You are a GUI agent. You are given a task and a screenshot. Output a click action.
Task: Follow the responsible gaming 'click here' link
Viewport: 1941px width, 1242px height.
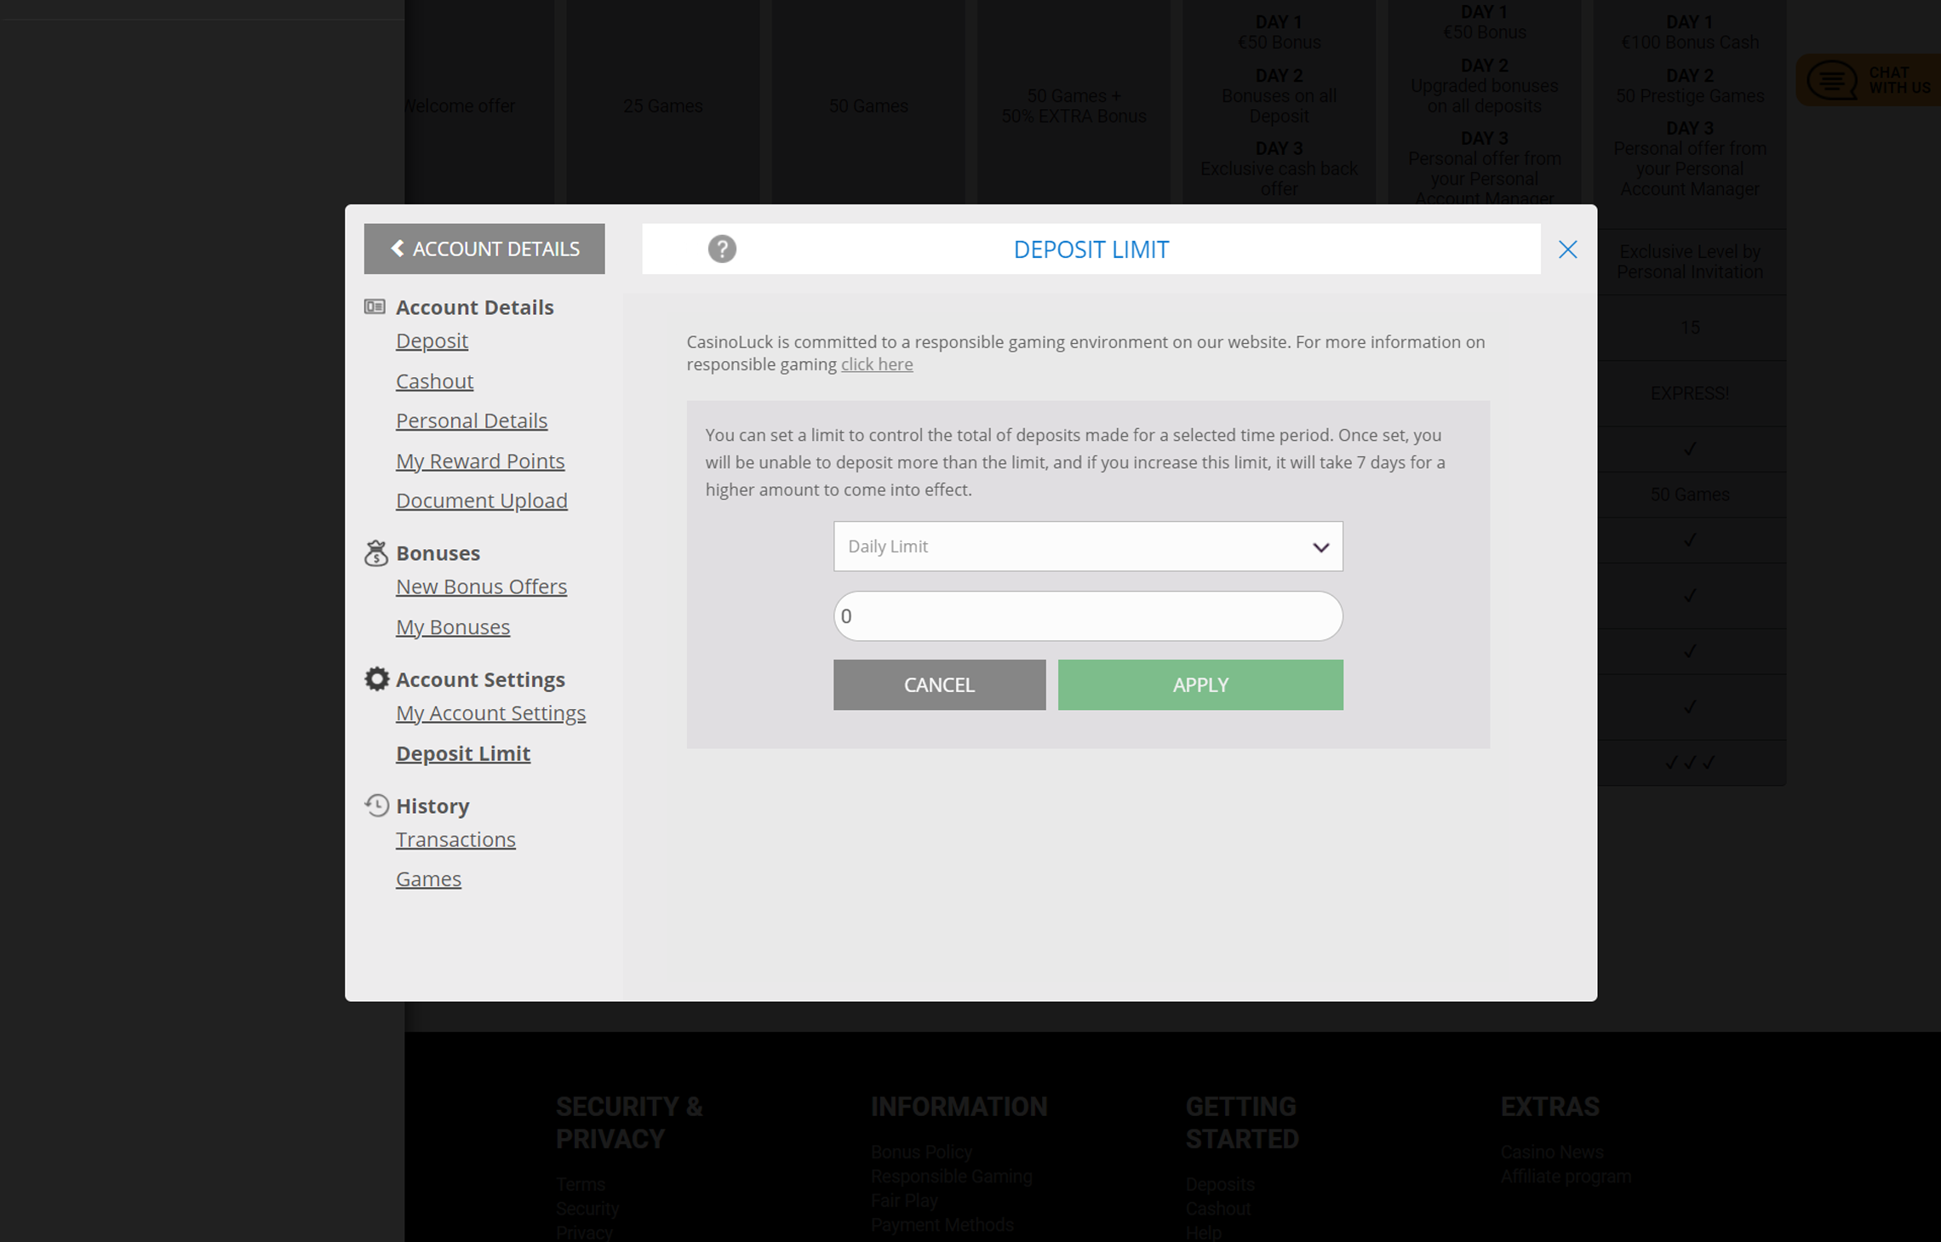[877, 364]
